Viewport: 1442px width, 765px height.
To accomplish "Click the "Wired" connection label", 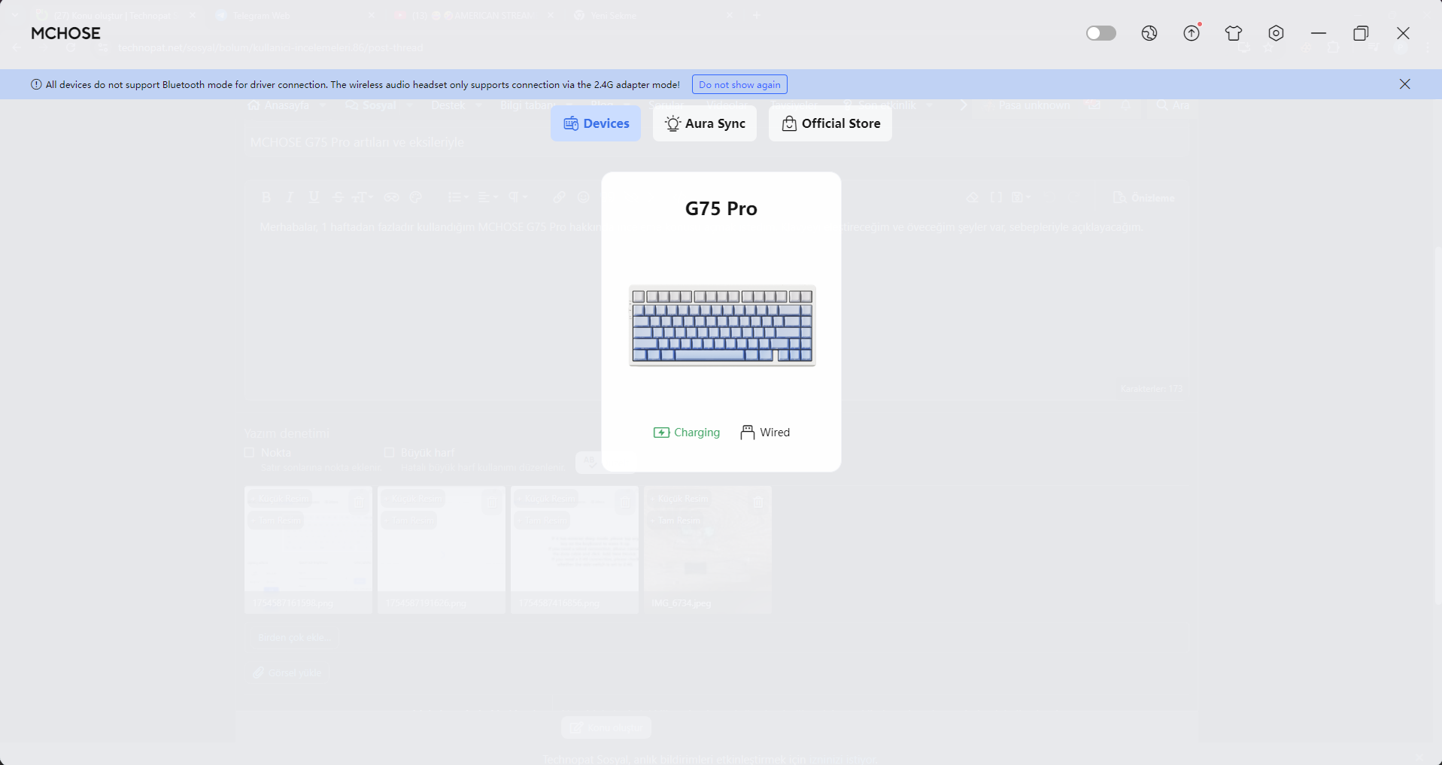I will click(775, 433).
